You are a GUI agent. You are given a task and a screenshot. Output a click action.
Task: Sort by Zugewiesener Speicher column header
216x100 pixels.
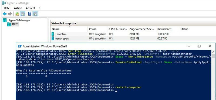click(x=142, y=29)
